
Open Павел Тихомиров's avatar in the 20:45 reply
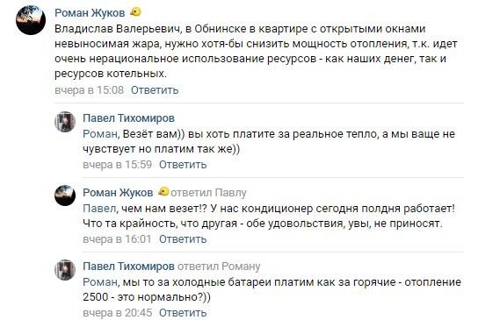click(65, 270)
